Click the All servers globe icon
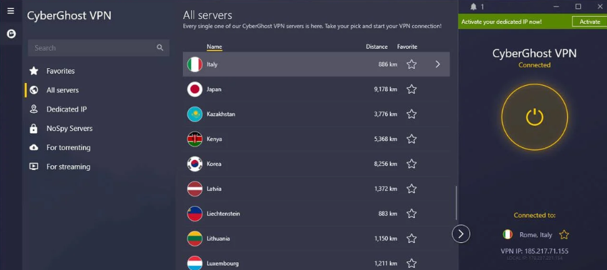607x270 pixels. 34,90
